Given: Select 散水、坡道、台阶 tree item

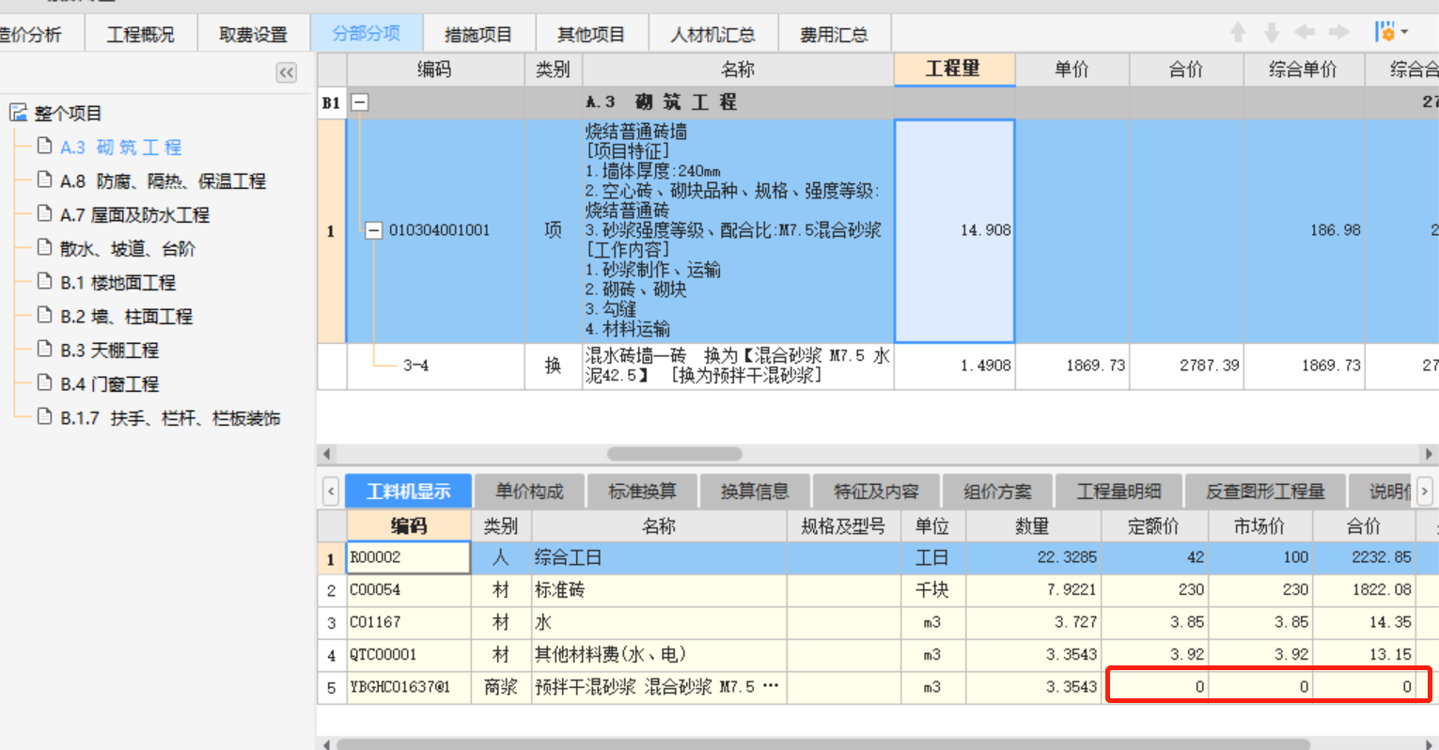Looking at the screenshot, I should click(x=128, y=248).
